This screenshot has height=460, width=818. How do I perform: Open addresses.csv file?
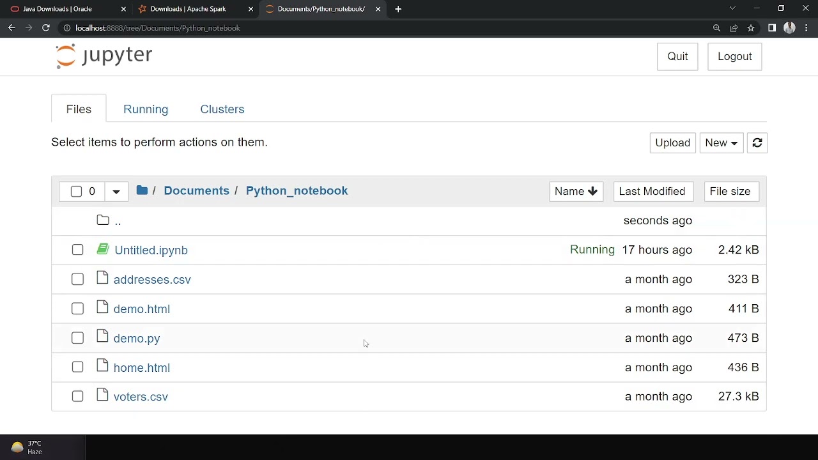point(152,280)
